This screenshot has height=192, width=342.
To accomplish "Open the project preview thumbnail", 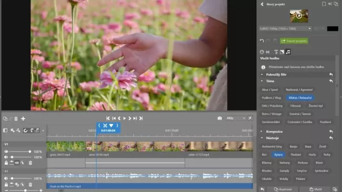I will pos(299,16).
